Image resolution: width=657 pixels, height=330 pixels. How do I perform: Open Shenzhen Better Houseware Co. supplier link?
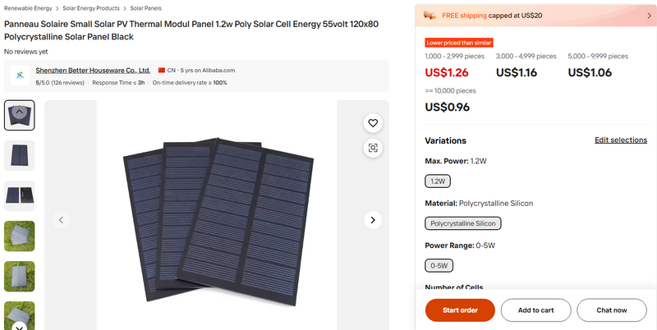93,71
